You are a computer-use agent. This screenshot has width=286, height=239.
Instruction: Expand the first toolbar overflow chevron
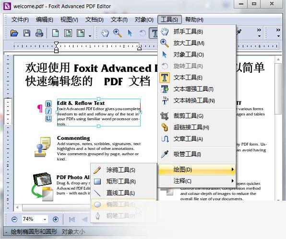[259, 30]
